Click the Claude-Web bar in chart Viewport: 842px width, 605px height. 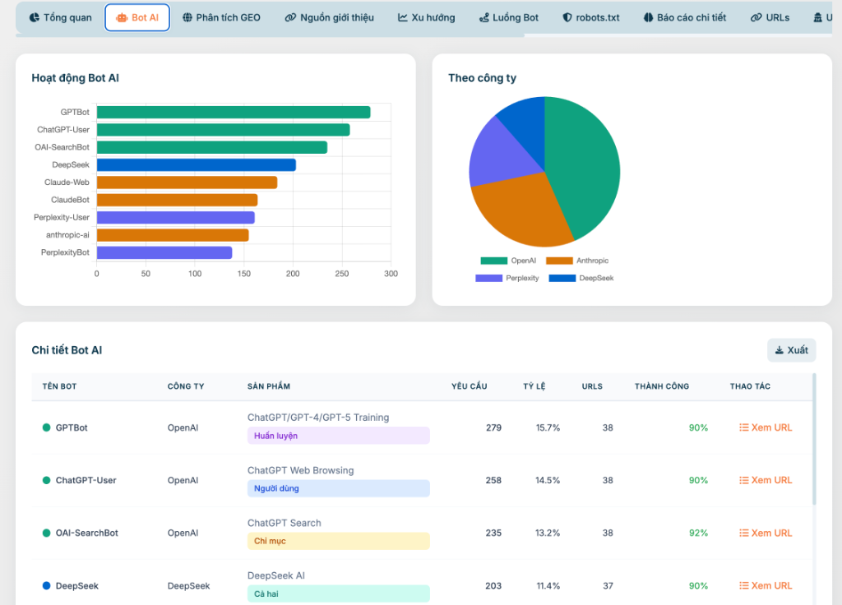pos(187,182)
